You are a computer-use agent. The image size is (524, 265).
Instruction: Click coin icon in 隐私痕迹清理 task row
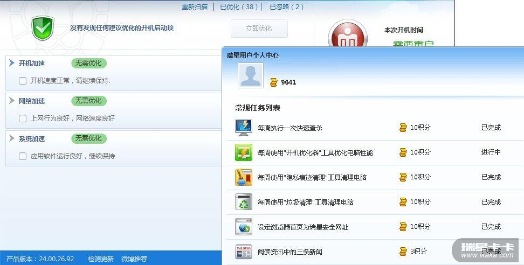[403, 177]
